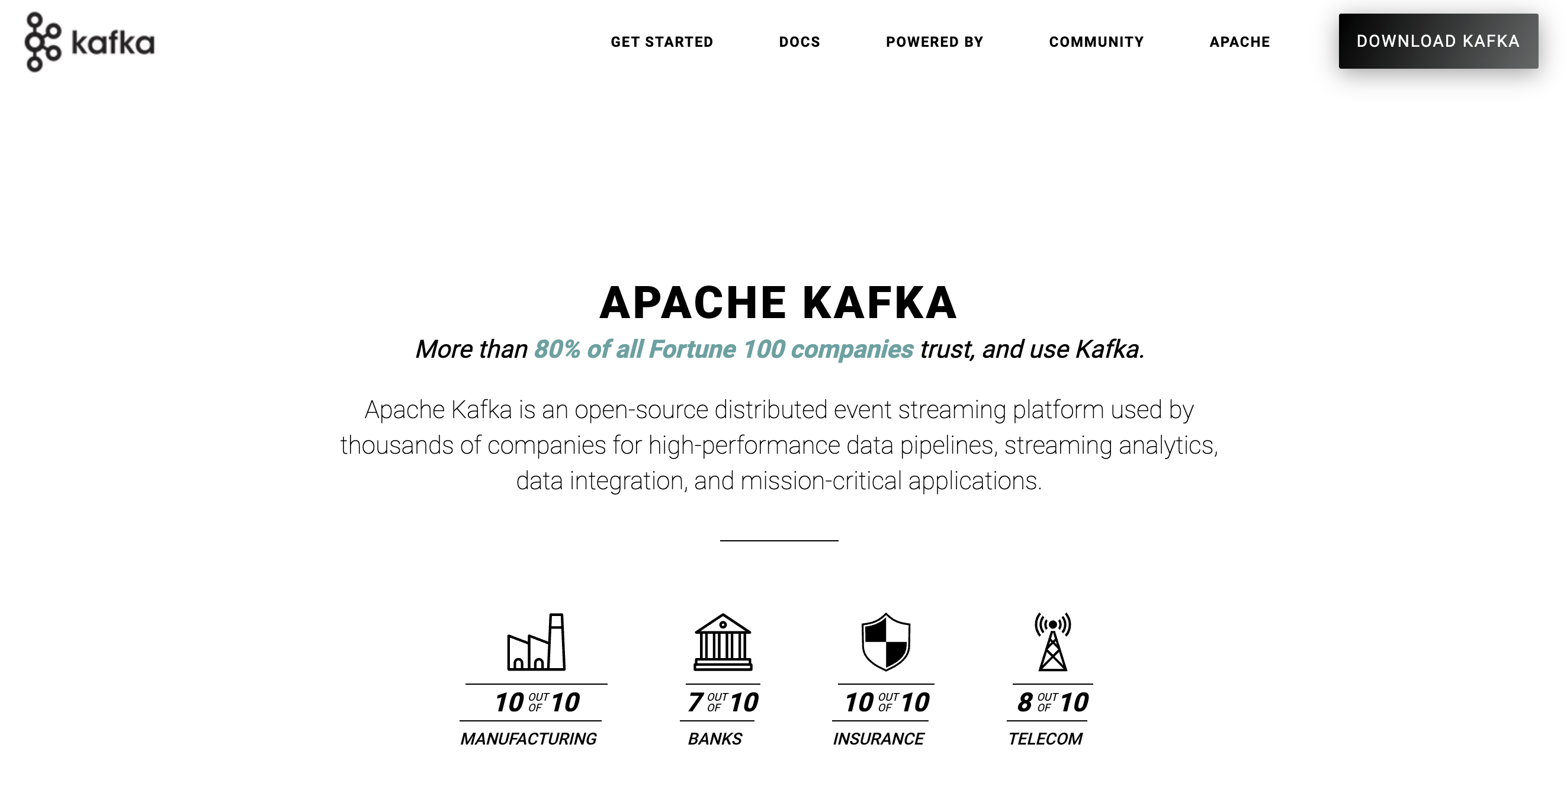
Task: Click the DOWNLOAD KAFKA button
Action: pyautogui.click(x=1438, y=42)
